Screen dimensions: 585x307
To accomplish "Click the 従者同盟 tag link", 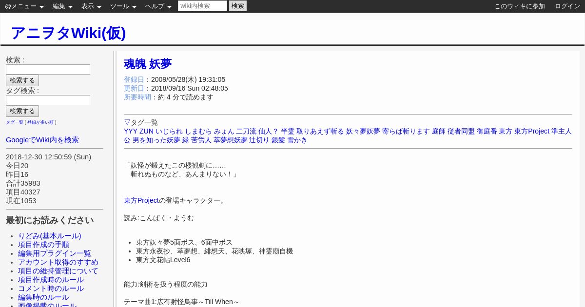I will point(461,131).
